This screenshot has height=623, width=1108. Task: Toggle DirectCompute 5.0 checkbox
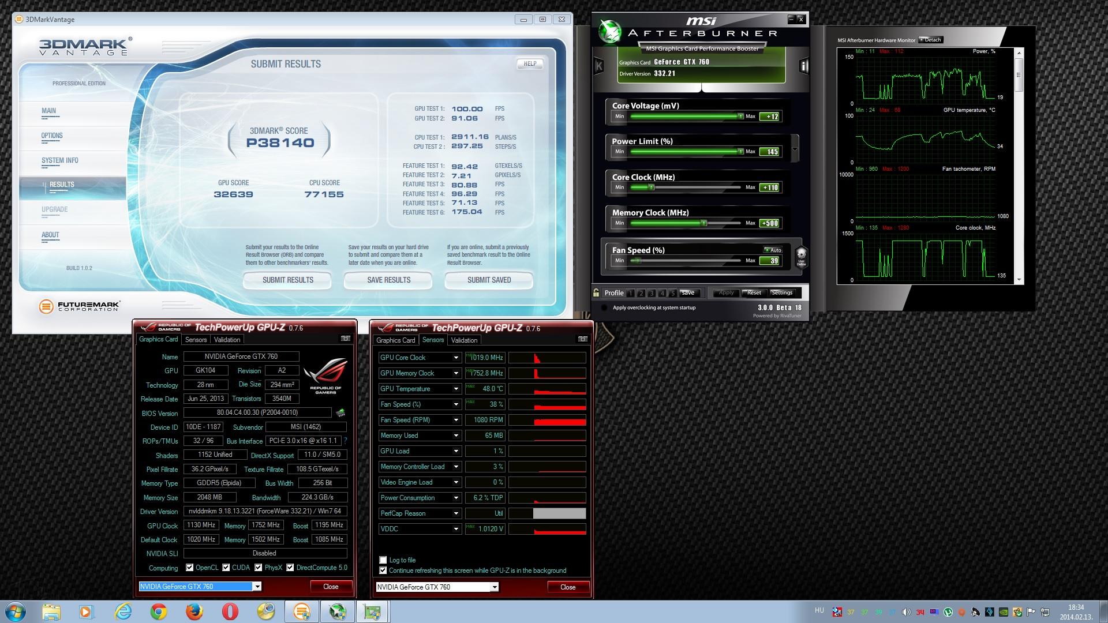click(x=290, y=568)
